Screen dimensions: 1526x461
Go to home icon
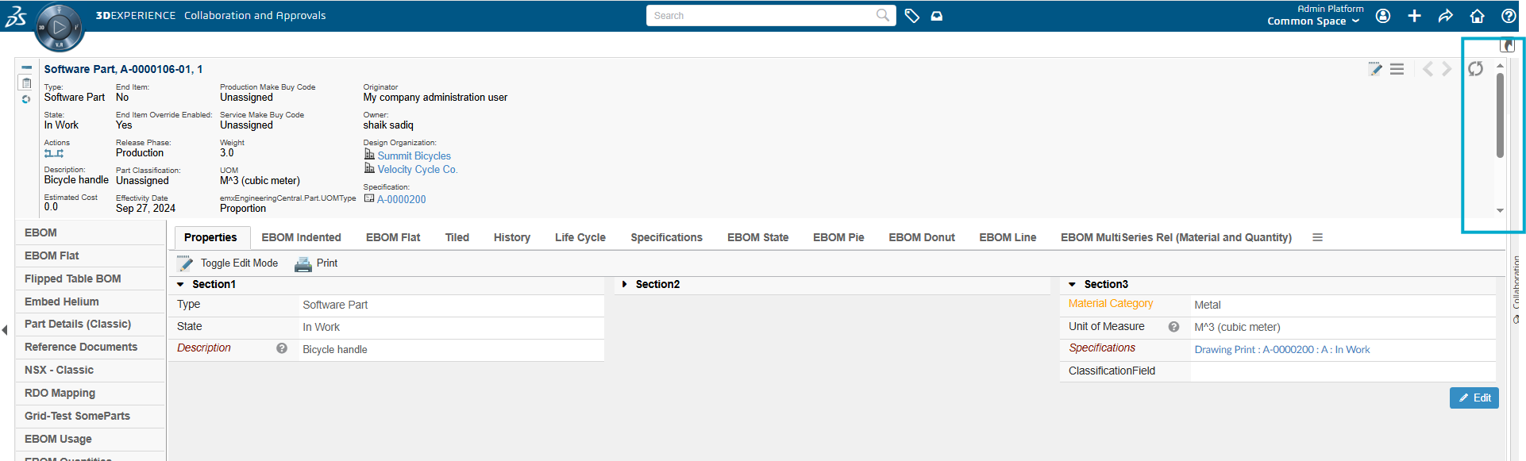[x=1478, y=16]
